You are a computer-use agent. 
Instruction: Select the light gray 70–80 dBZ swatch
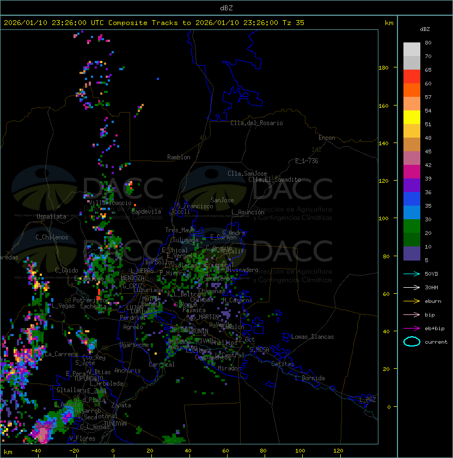[412, 49]
